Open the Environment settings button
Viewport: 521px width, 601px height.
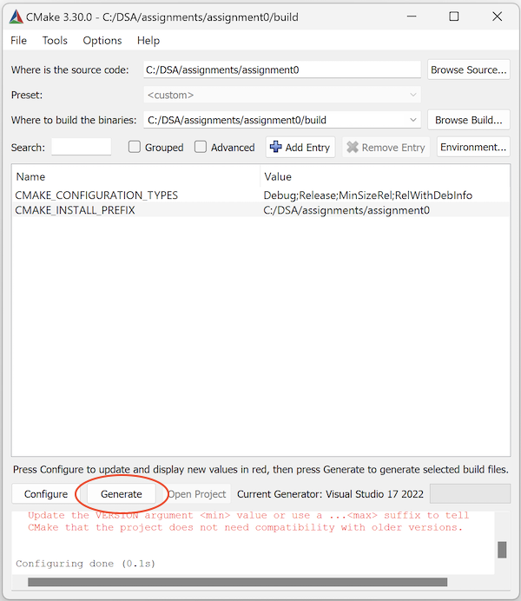(472, 147)
